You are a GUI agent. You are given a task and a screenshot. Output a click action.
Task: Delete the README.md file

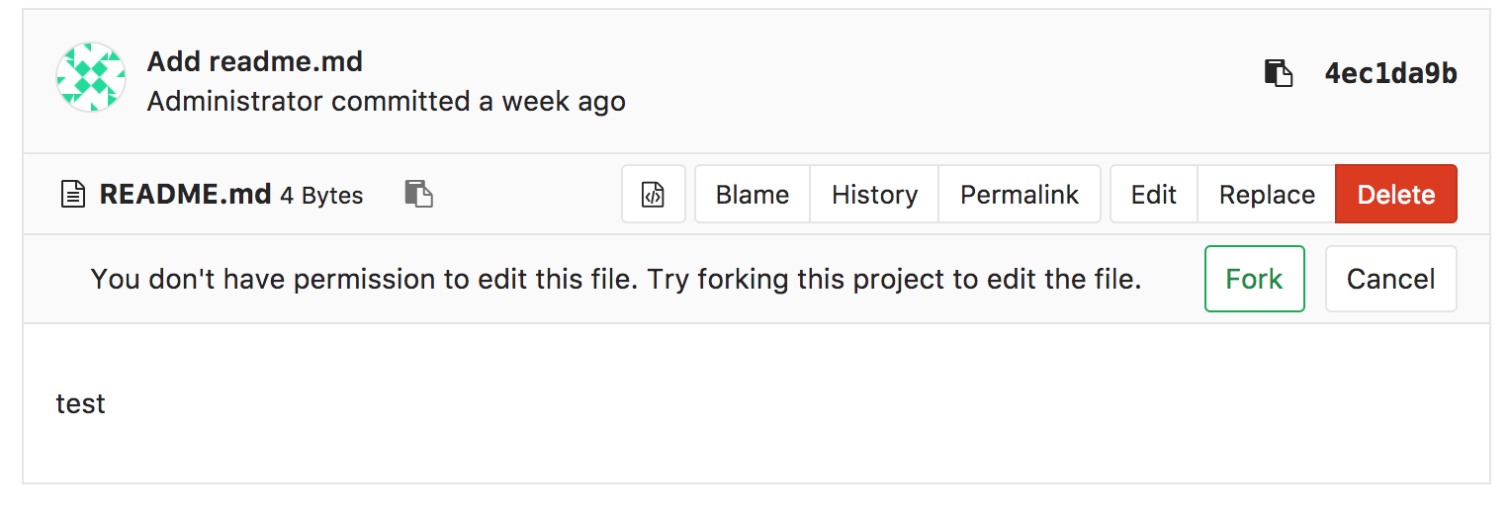(1395, 195)
